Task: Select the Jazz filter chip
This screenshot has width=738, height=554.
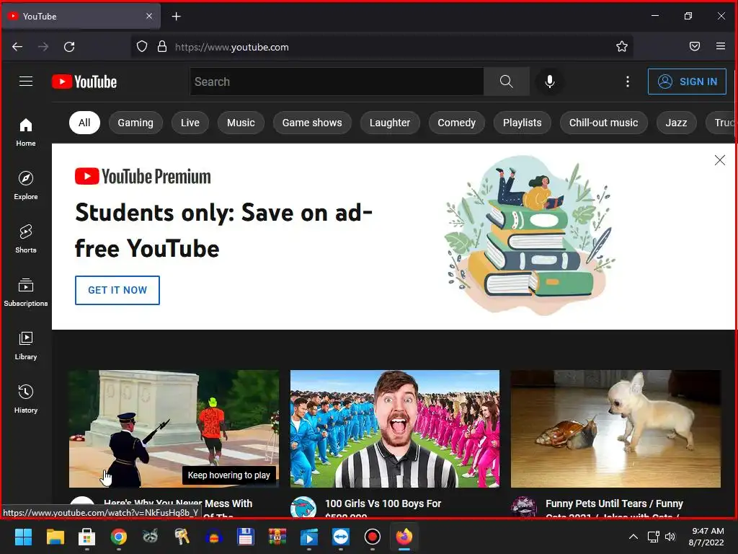Action: [676, 123]
